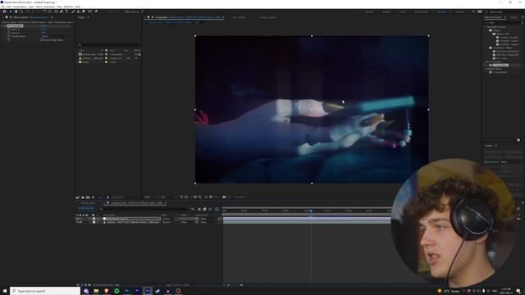This screenshot has height=295, width=525.
Task: Select the Brush tool
Action: click(x=73, y=11)
